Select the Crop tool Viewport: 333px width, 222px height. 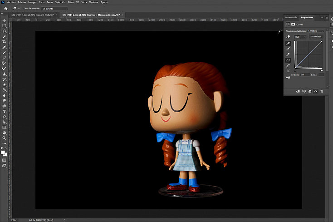point(4,42)
